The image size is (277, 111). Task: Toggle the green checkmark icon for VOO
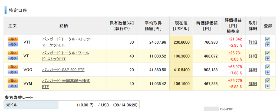[x=268, y=67]
